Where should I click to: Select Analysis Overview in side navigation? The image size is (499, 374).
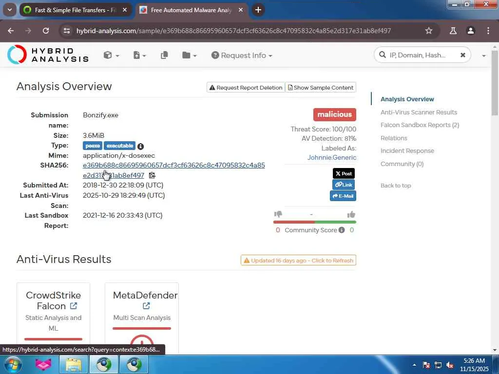pos(407,99)
